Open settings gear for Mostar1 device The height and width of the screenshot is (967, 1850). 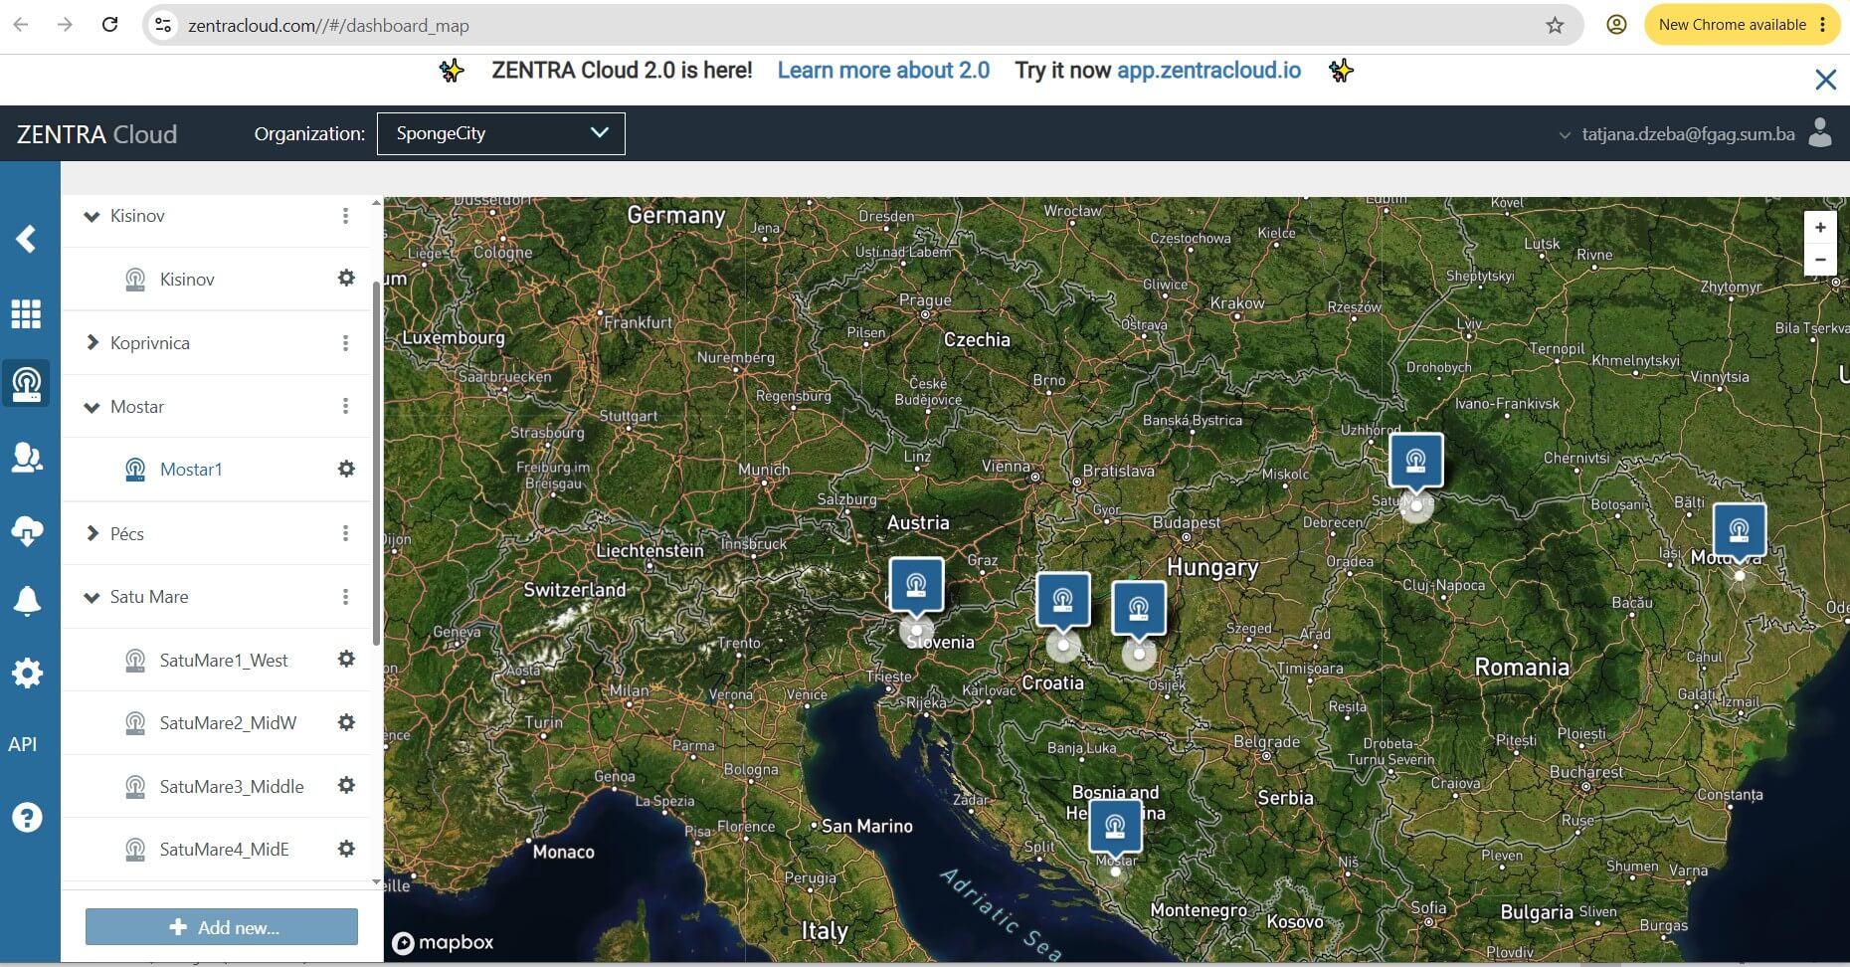346,468
